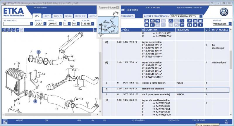The width and height of the screenshot is (234, 126).
Task: Click the parts list vertical scrollbar thumb
Action: pyautogui.click(x=231, y=60)
